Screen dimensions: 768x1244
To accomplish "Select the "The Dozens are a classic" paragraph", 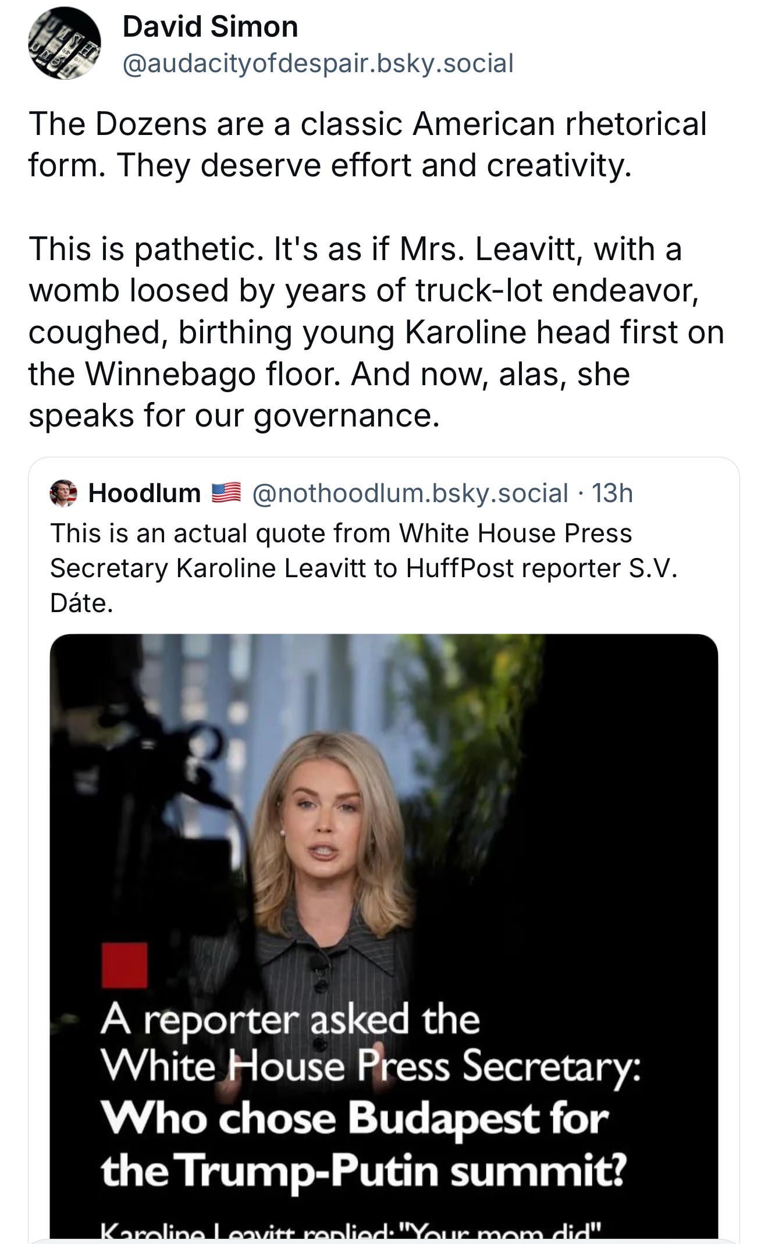I will pos(367,144).
